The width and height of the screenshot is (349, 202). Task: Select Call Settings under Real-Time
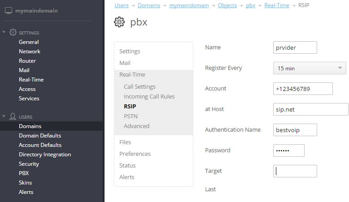[140, 86]
